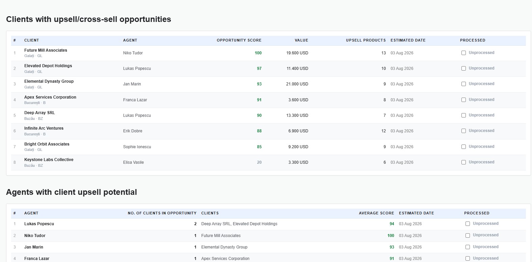Click Niko Tudor in the agents table
Viewport: 532px width, 262px height.
35,236
